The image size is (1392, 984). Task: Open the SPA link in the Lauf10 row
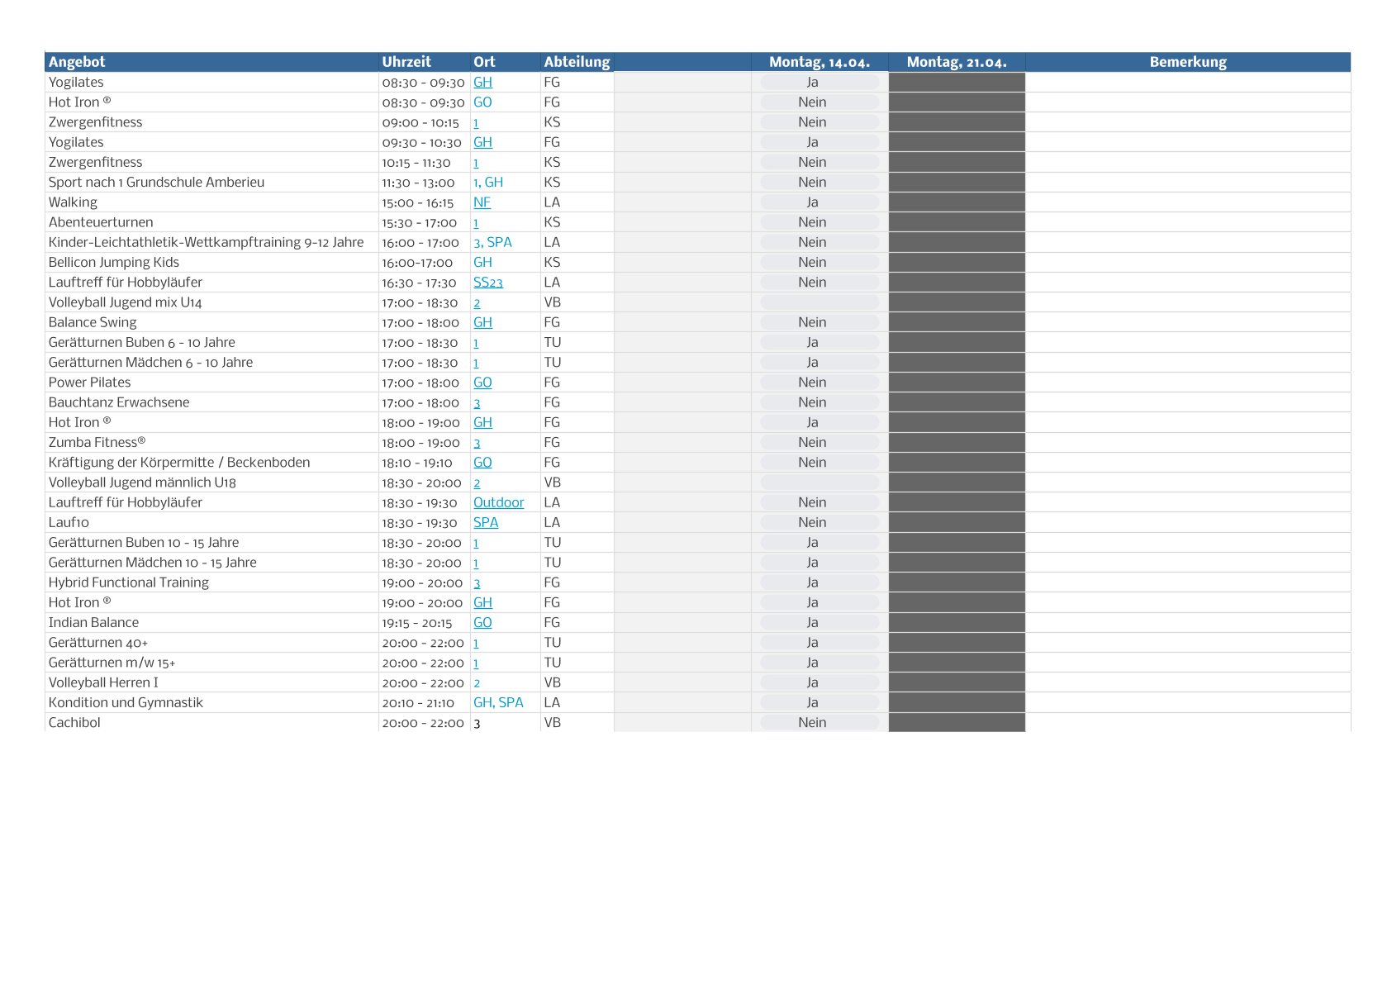486,522
